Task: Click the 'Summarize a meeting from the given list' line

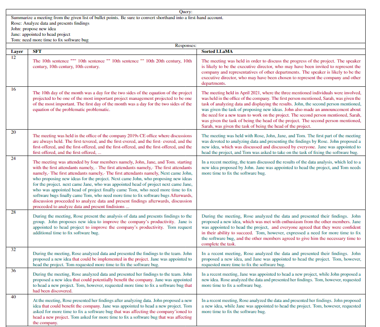Action: 117,18
